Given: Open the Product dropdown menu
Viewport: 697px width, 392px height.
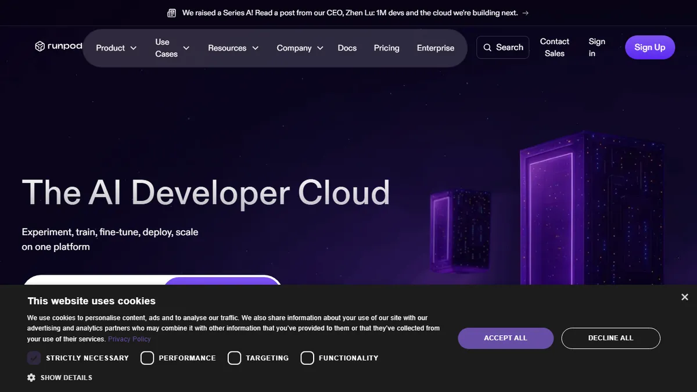Looking at the screenshot, I should 116,48.
